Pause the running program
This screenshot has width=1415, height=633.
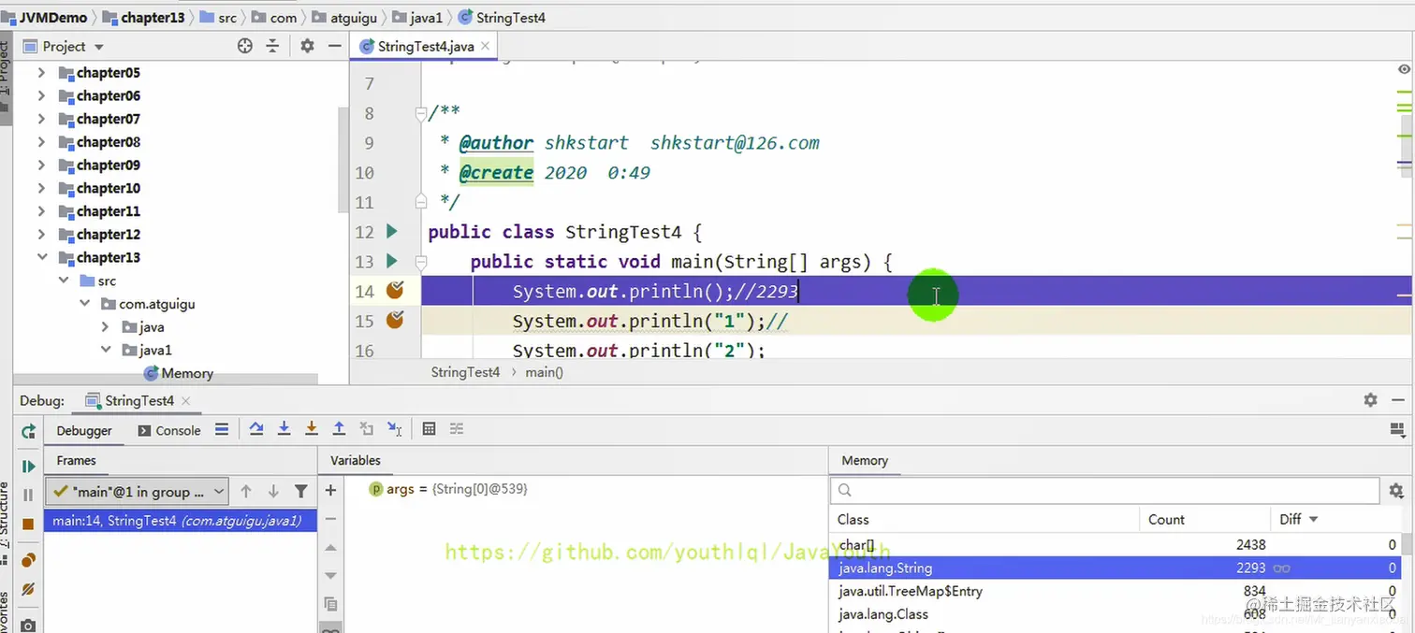tap(28, 495)
